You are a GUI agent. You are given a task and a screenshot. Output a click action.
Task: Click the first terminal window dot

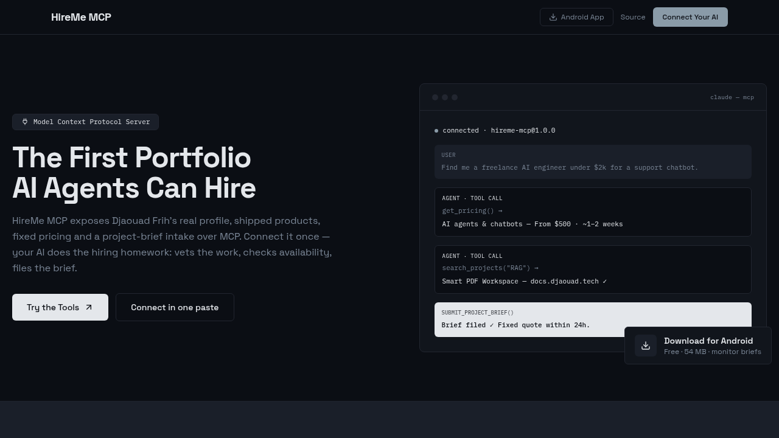(435, 97)
